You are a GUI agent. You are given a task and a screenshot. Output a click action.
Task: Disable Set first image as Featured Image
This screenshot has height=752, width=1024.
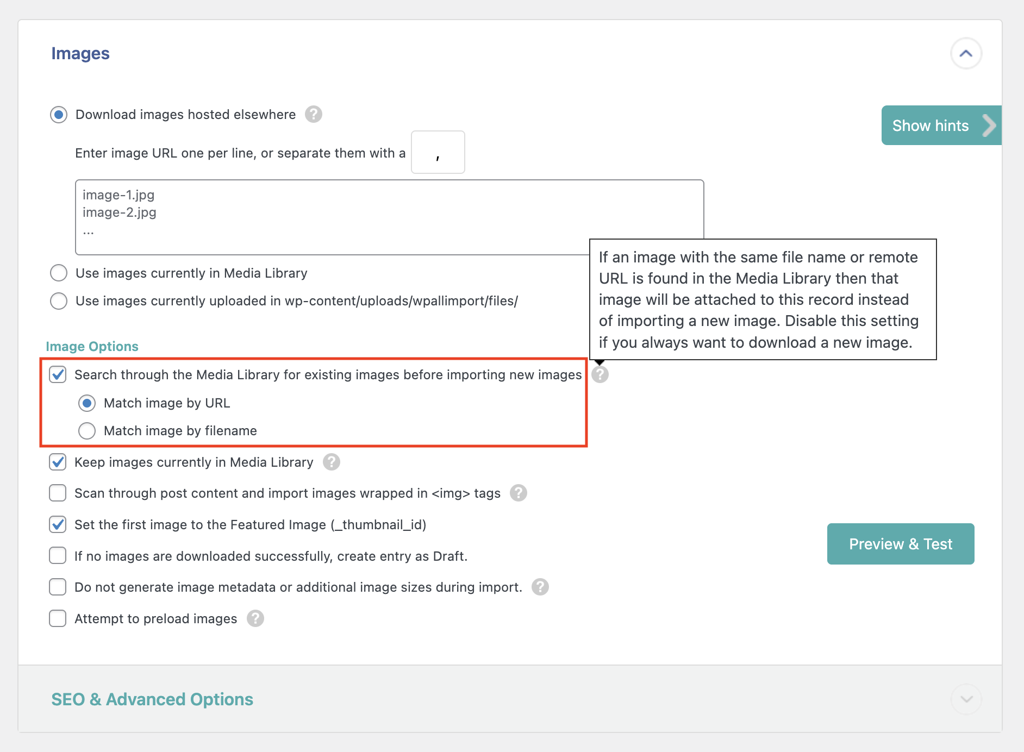coord(58,525)
